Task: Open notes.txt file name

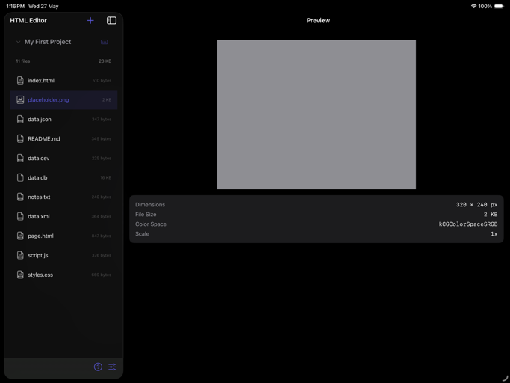Action: click(39, 197)
